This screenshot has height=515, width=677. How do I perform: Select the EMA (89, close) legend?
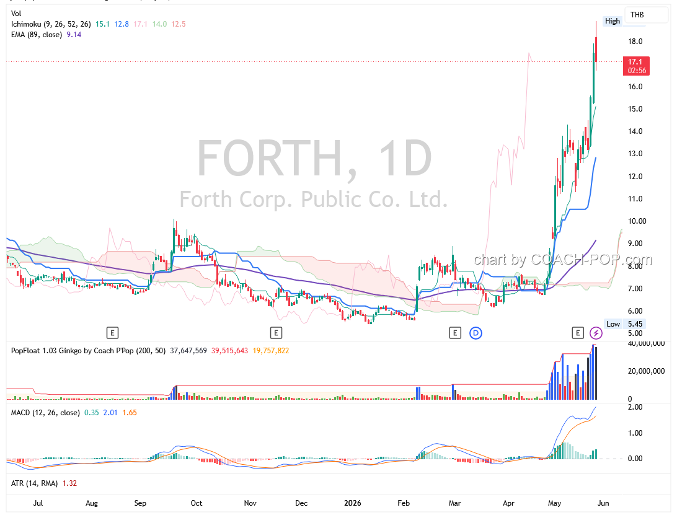pos(36,35)
